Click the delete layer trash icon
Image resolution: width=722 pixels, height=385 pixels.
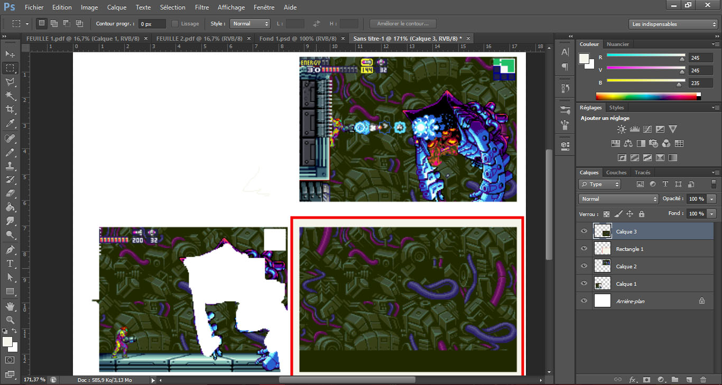[x=703, y=379]
